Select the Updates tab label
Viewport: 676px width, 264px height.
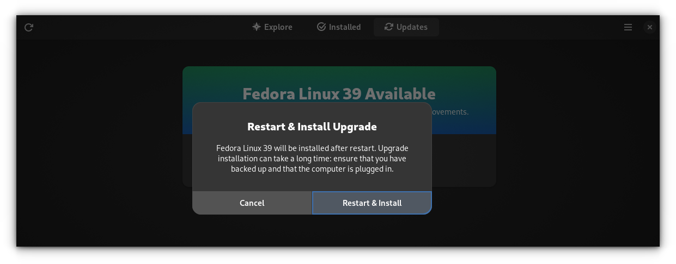412,27
